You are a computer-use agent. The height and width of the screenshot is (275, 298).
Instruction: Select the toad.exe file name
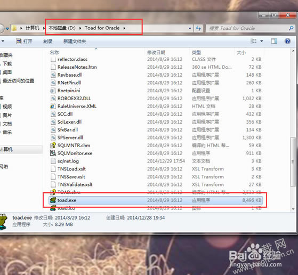(67, 200)
